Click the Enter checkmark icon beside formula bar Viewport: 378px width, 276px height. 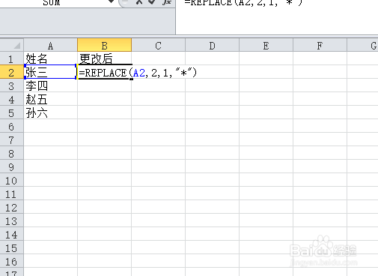coord(152,2)
